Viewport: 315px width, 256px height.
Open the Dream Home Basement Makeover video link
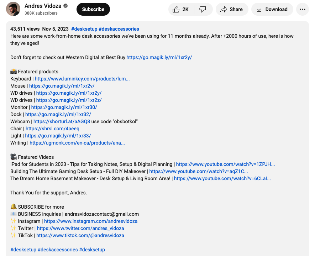tap(222, 178)
